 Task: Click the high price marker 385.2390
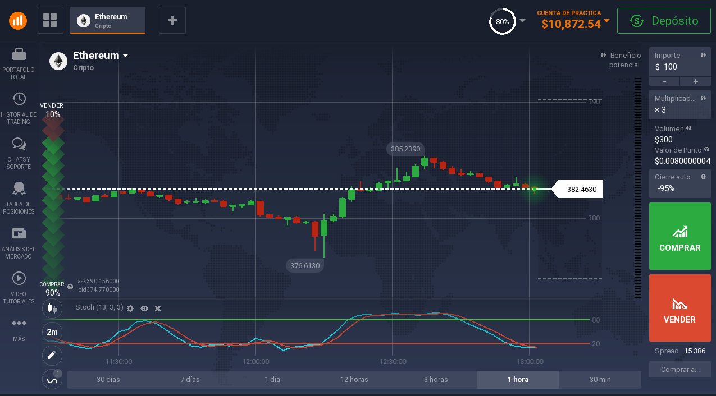pyautogui.click(x=405, y=149)
